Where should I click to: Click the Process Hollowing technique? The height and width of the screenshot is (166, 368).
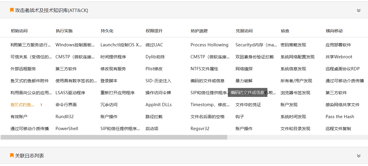[209, 45]
